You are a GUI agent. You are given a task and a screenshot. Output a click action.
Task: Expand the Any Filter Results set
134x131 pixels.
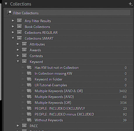coord(13,21)
